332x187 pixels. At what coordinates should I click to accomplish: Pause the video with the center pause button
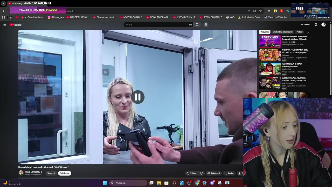click(x=138, y=97)
